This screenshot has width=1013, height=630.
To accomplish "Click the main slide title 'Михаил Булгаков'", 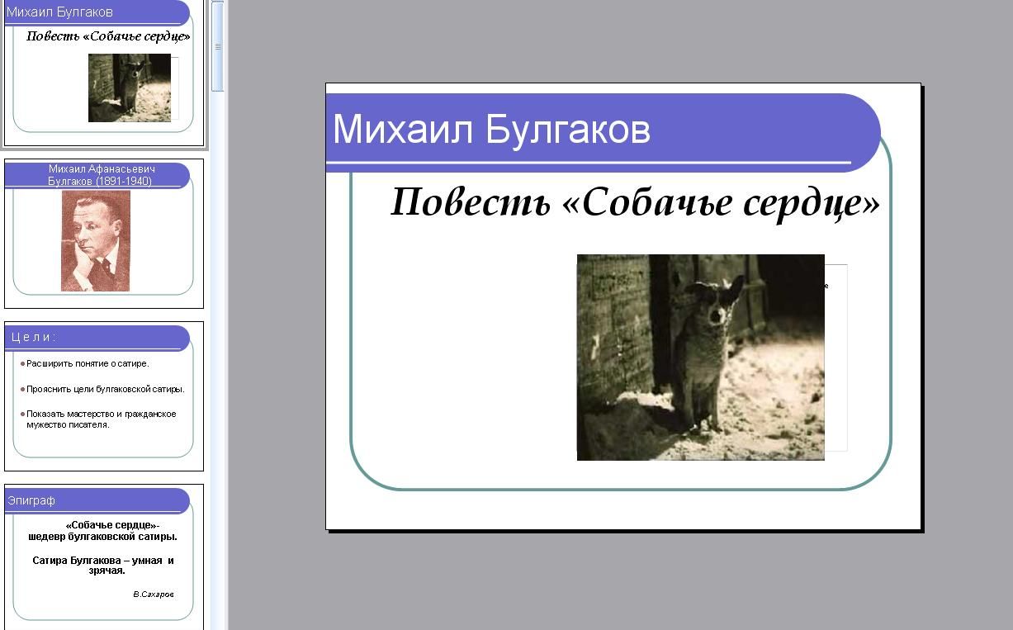I will click(491, 130).
